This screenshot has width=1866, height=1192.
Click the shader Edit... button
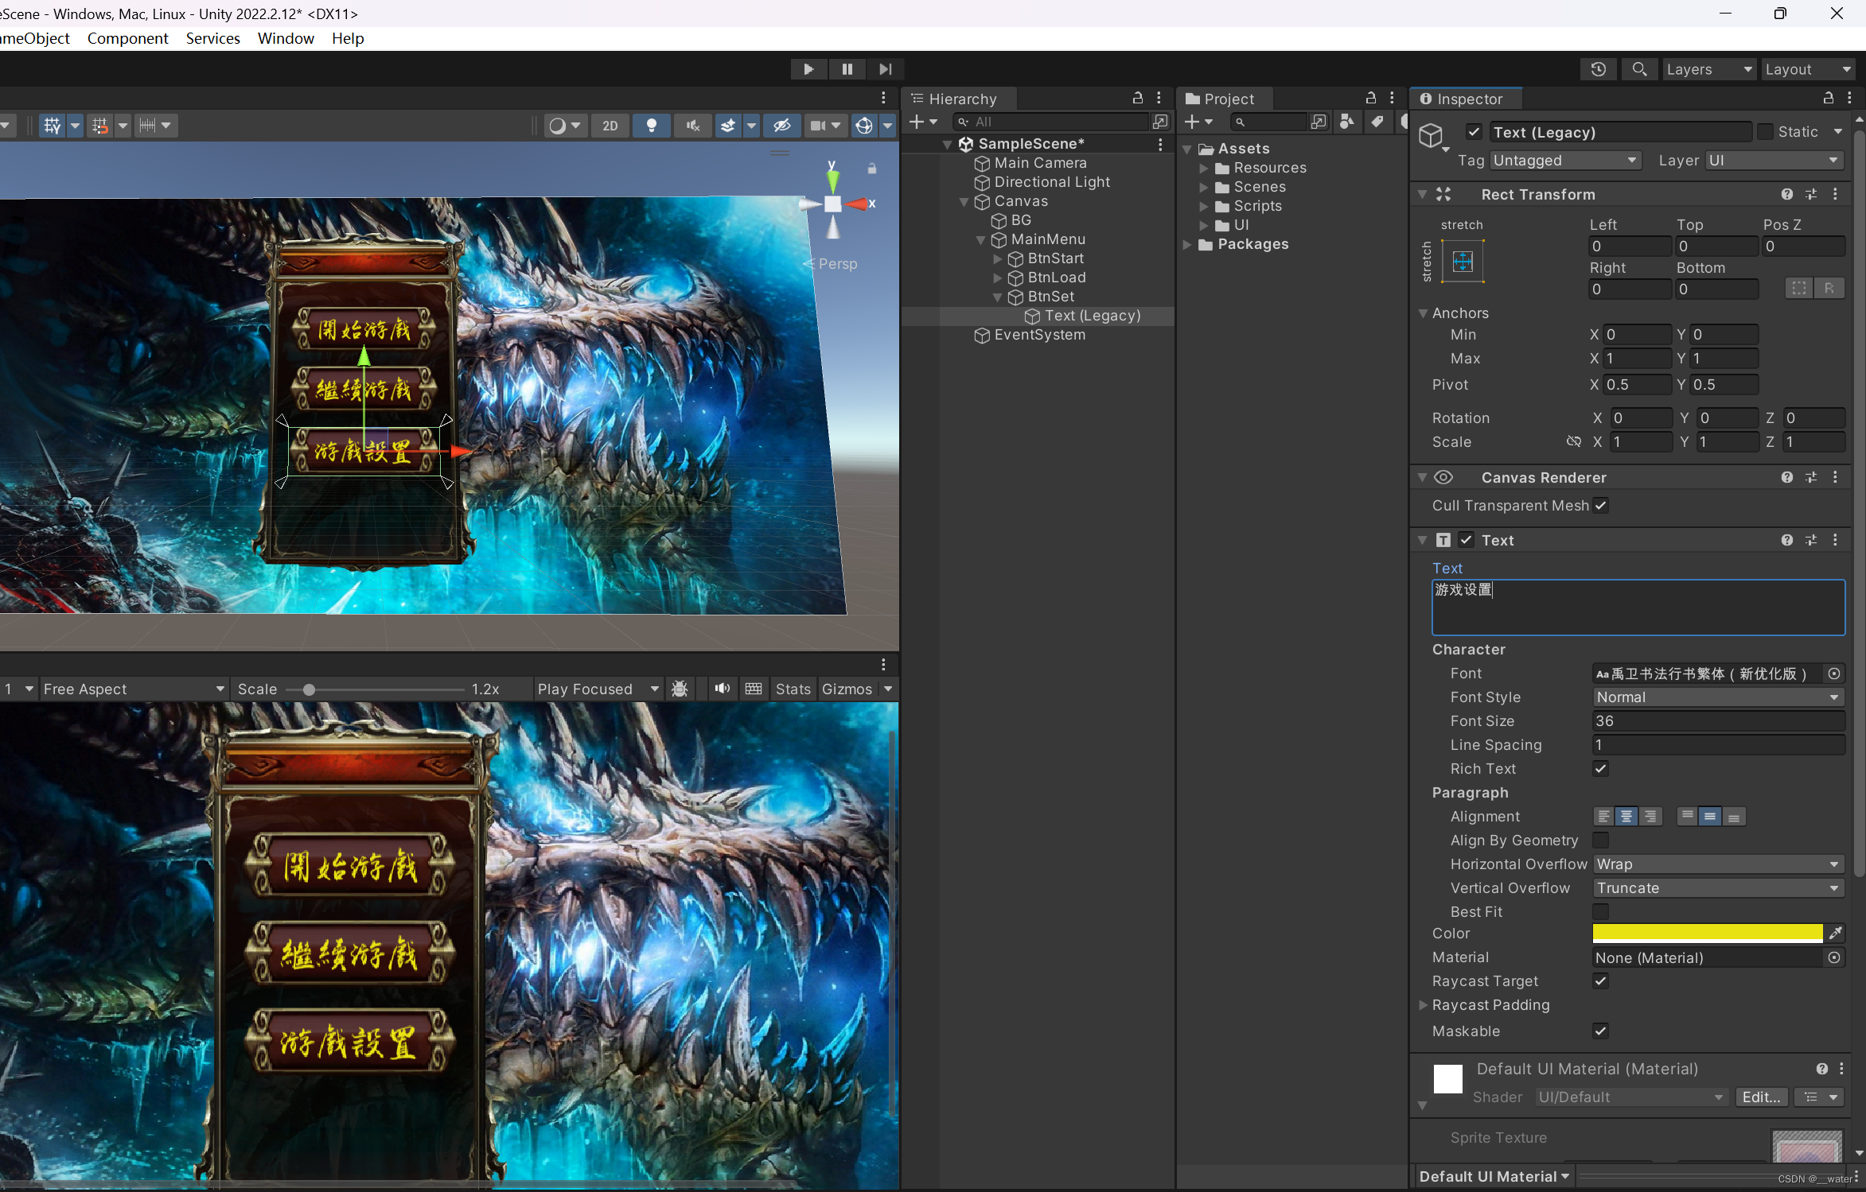(x=1761, y=1097)
